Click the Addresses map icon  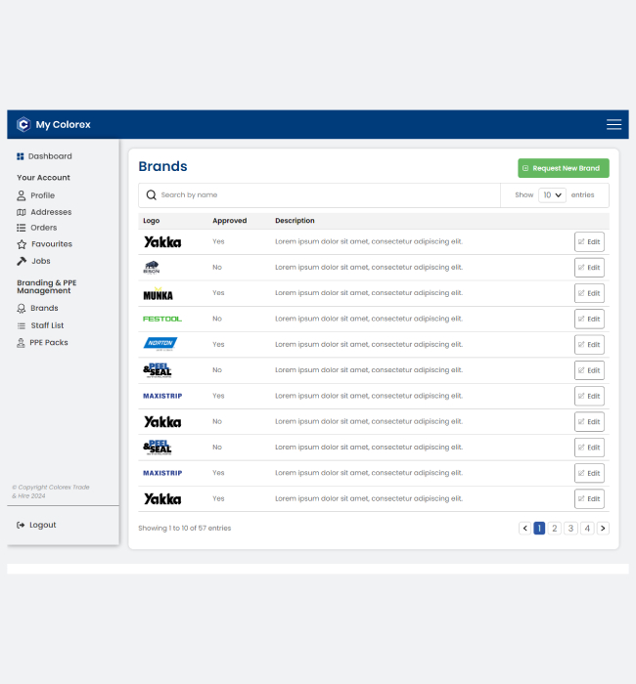click(22, 212)
